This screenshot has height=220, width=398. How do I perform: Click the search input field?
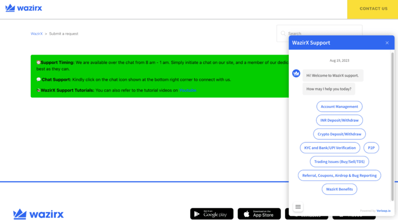click(319, 33)
